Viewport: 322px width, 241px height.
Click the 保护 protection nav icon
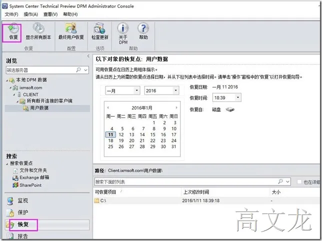click(10, 212)
